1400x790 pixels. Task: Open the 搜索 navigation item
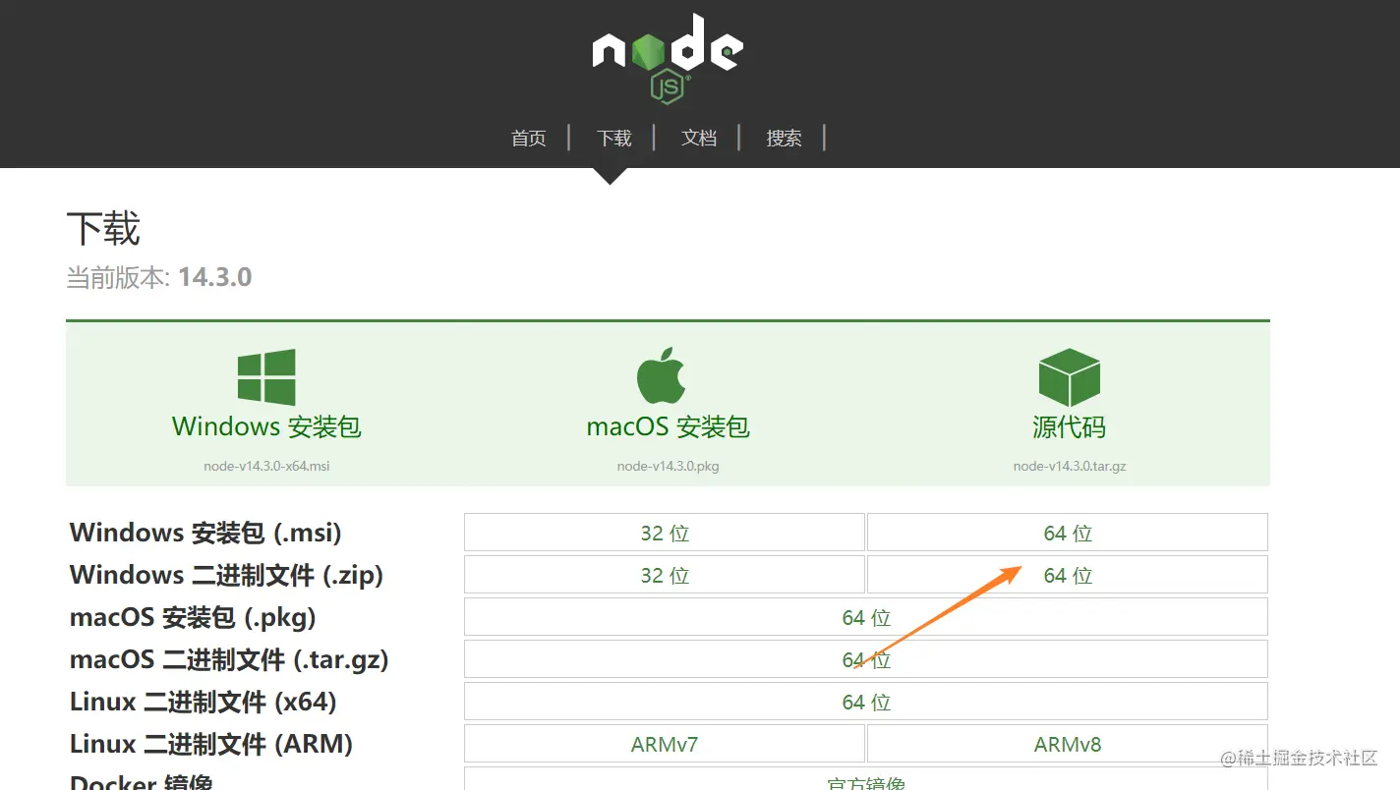pyautogui.click(x=784, y=139)
